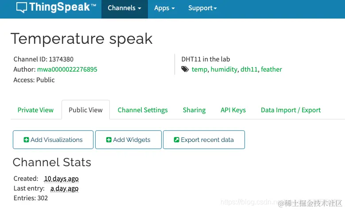Click the Add Widgets button
Image resolution: width=345 pixels, height=210 pixels.
tap(128, 140)
